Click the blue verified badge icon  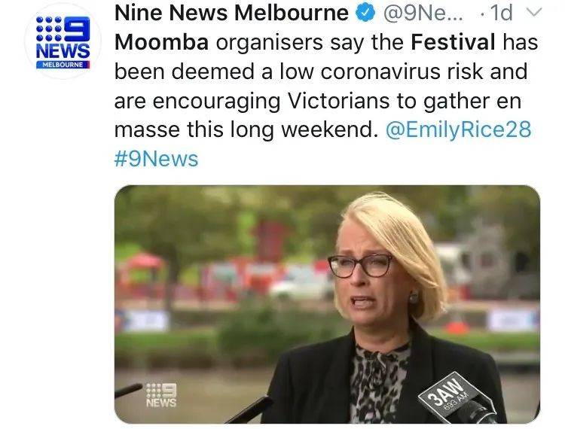pyautogui.click(x=365, y=14)
